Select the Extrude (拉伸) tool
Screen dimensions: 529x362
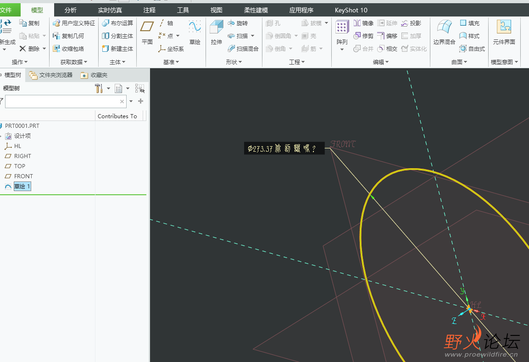coord(216,33)
